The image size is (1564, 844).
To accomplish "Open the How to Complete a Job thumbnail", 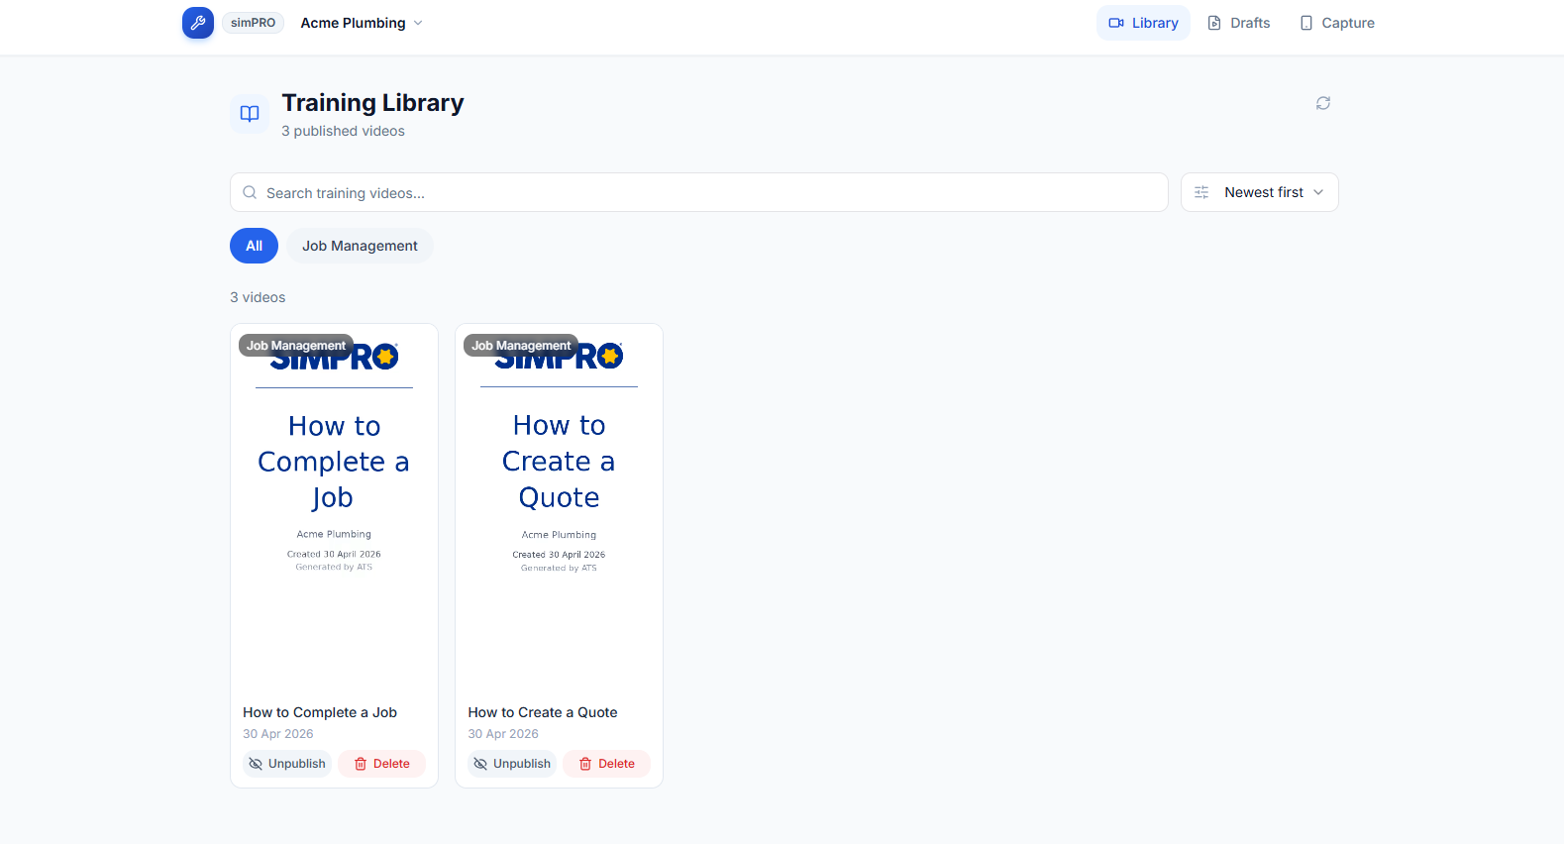I will 334,508.
